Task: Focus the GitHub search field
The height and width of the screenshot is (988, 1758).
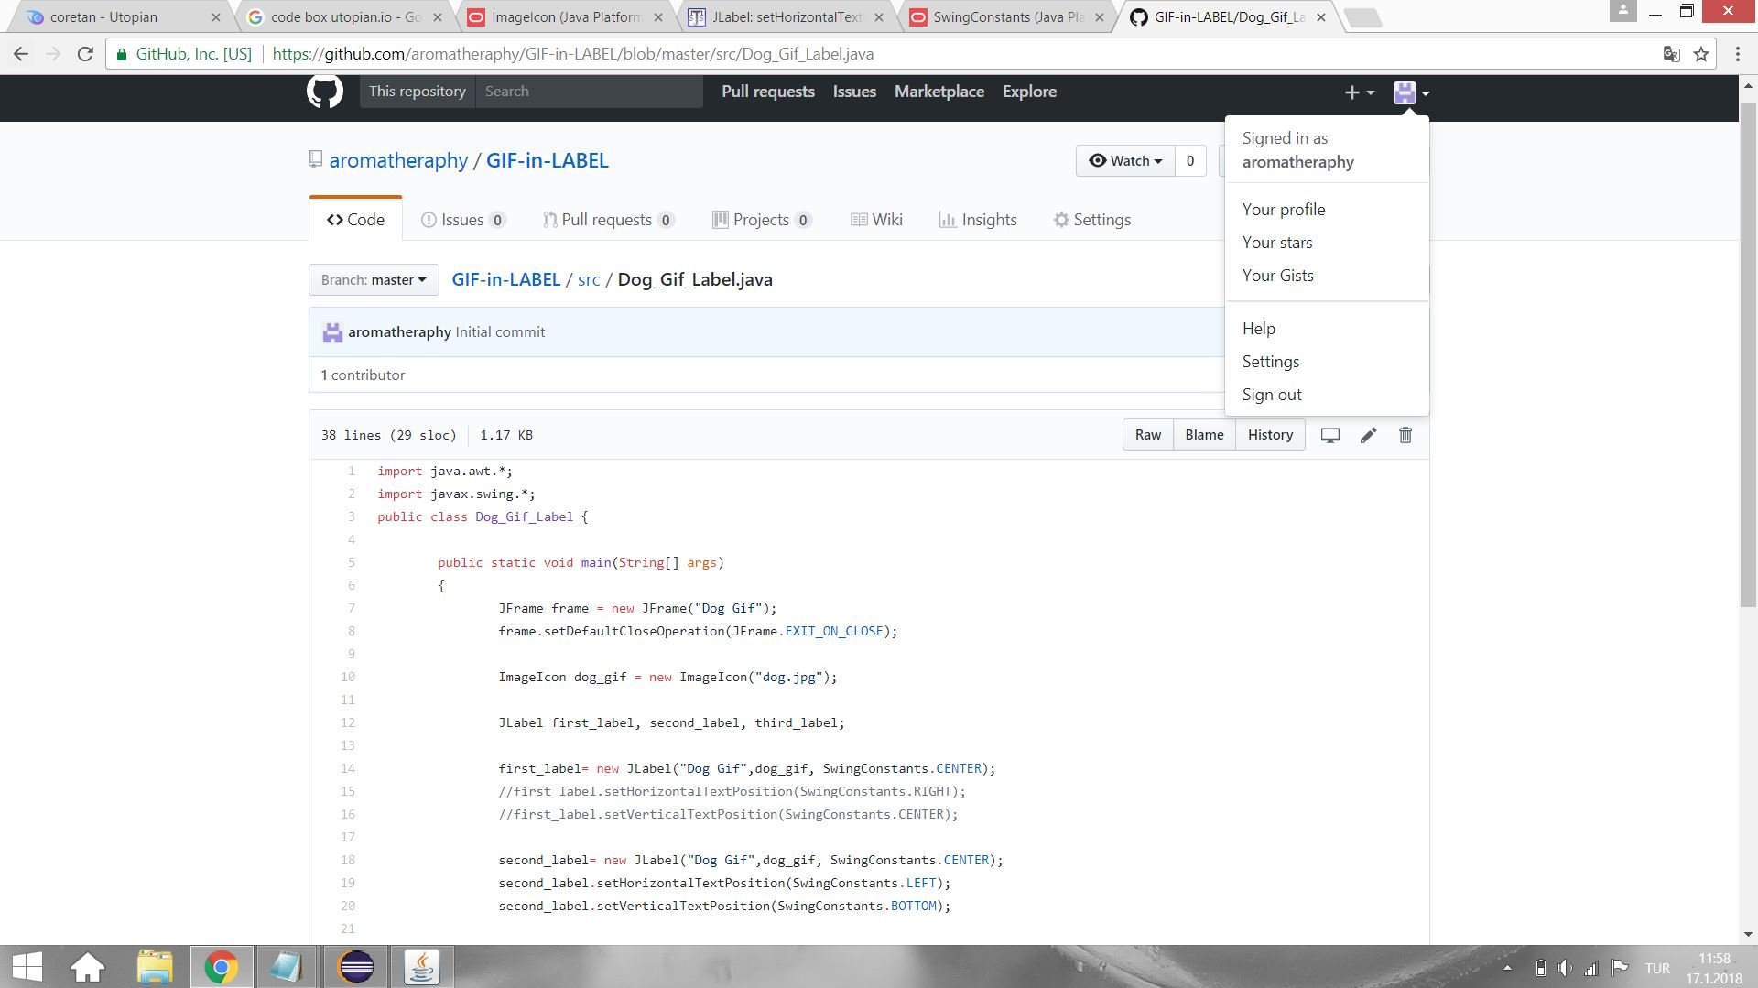Action: tap(589, 92)
